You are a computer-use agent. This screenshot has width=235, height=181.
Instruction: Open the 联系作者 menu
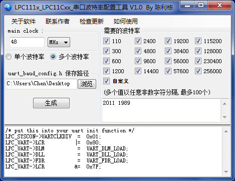pyautogui.click(x=58, y=22)
